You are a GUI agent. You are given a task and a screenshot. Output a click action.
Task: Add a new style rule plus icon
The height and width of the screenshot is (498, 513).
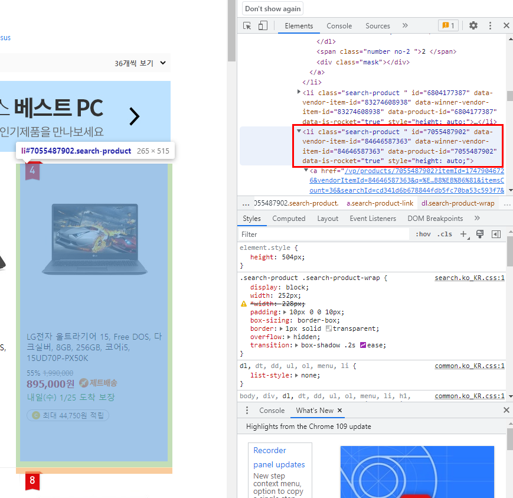coord(463,234)
